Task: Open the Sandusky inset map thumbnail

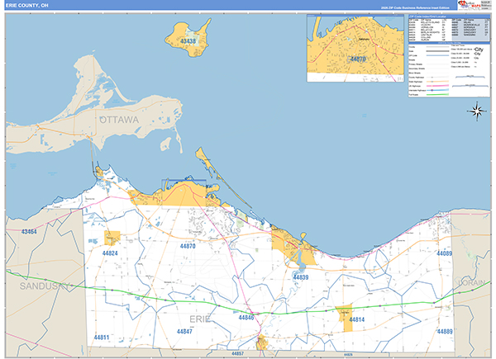Action: coord(357,42)
